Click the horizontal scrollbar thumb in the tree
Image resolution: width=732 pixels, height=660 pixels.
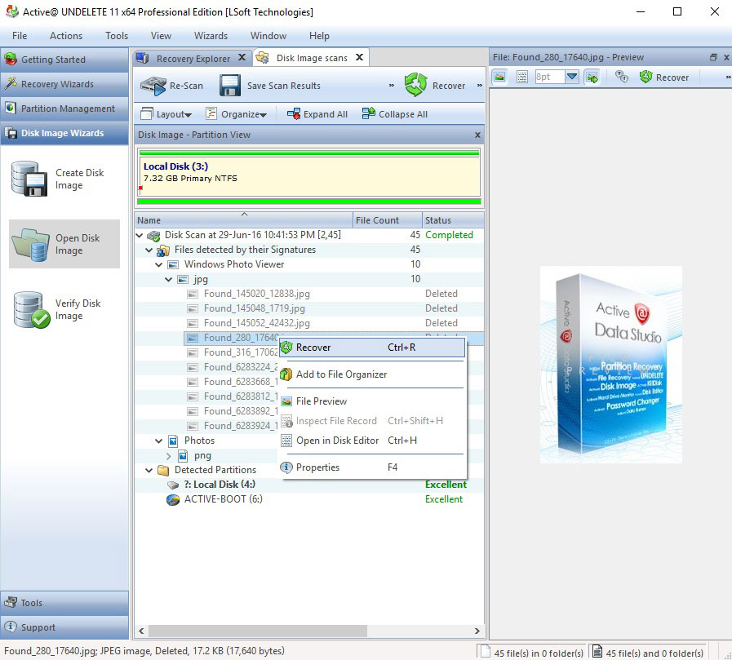click(x=258, y=631)
